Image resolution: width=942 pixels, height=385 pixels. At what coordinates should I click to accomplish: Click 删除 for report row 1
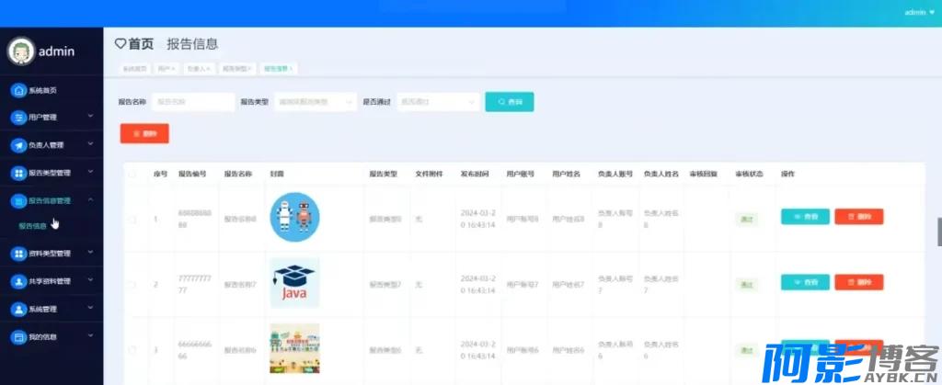coord(859,217)
